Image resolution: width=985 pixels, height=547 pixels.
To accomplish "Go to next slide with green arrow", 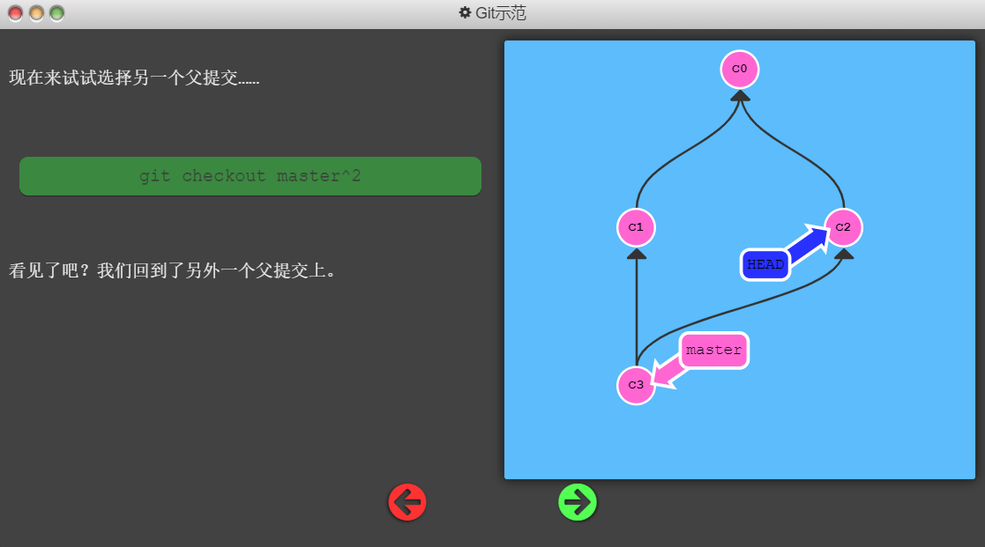I will (x=578, y=502).
